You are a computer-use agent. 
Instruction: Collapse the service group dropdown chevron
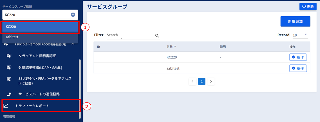(73, 15)
